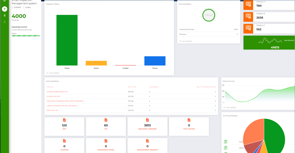Open DEIRA MALL DCP link
This screenshot has height=153, width=295.
[x=52, y=111]
